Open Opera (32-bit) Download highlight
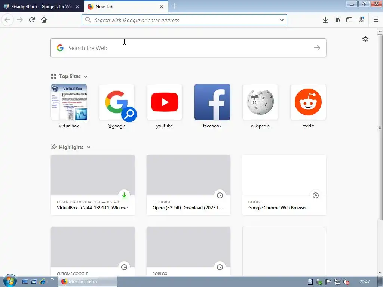Viewport: 383px width, 287px height. [x=189, y=185]
